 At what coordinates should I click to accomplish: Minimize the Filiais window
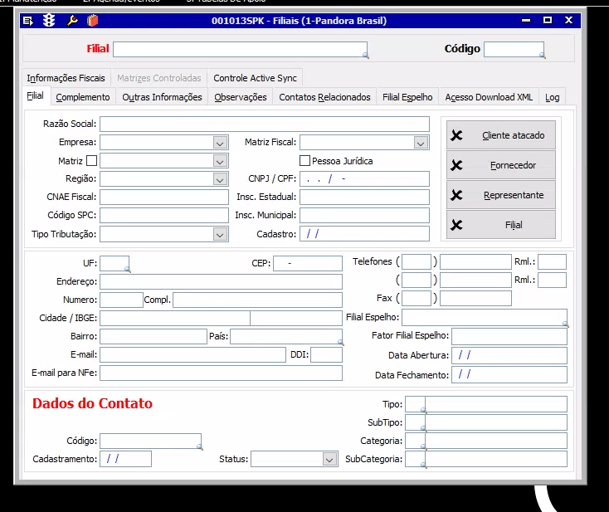[526, 20]
